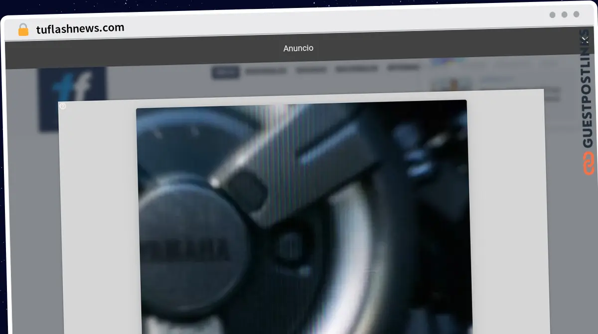Click the Anuncio header label
Viewport: 598px width, 334px height.
pyautogui.click(x=298, y=48)
